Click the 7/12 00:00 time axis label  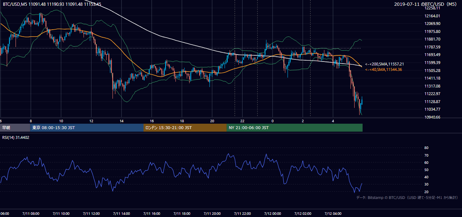coord(273,213)
